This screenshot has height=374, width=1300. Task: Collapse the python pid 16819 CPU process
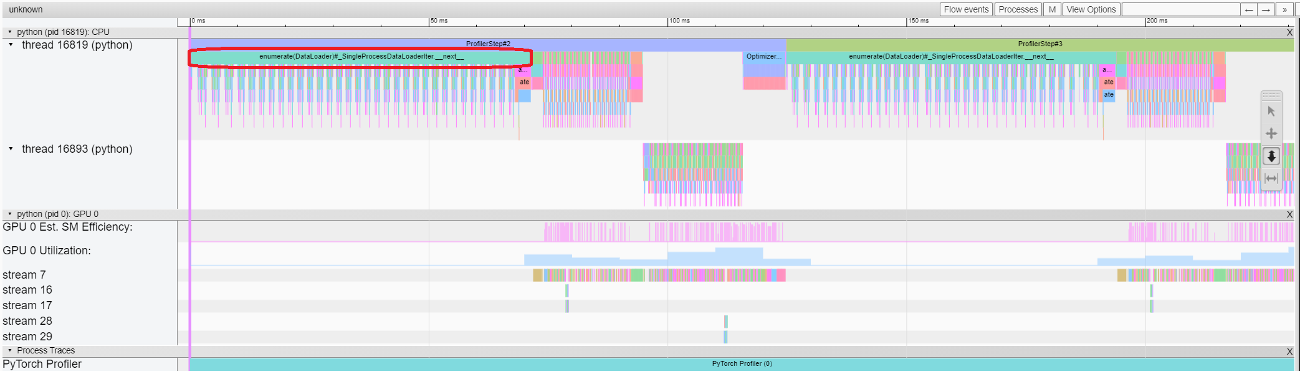tap(10, 32)
